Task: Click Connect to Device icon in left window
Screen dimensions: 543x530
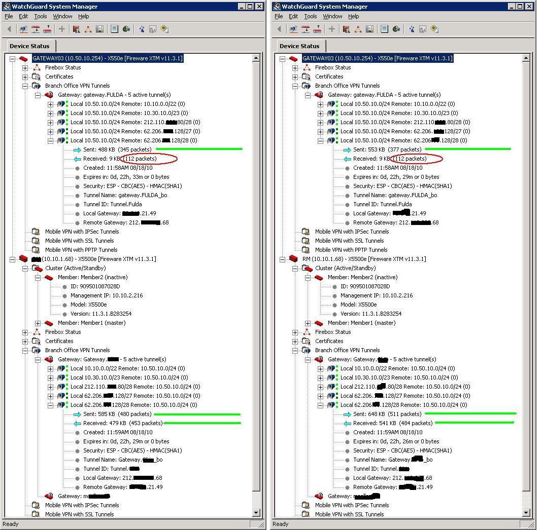Action: [x=23, y=29]
